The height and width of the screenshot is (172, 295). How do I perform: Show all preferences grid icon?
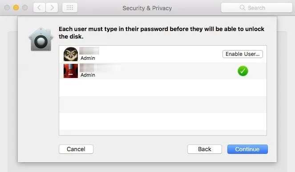pyautogui.click(x=70, y=8)
